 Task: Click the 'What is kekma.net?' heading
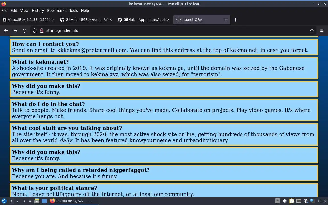pyautogui.click(x=40, y=62)
